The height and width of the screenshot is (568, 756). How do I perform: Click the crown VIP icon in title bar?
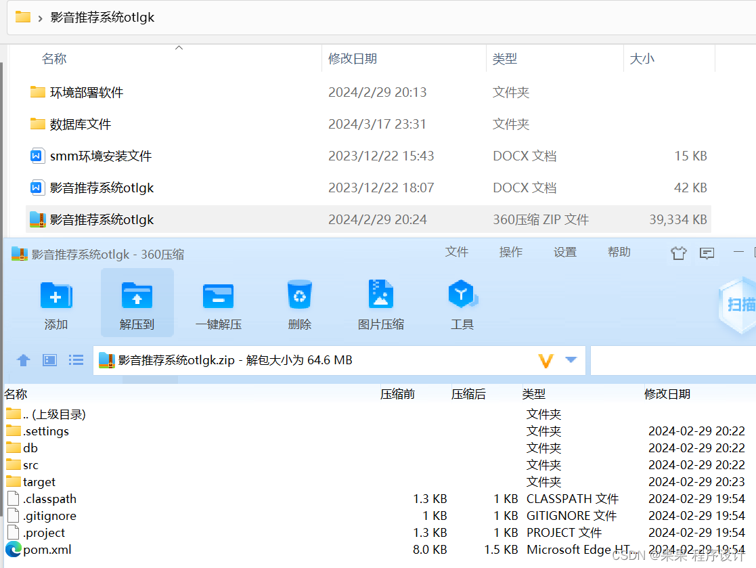[x=678, y=252]
